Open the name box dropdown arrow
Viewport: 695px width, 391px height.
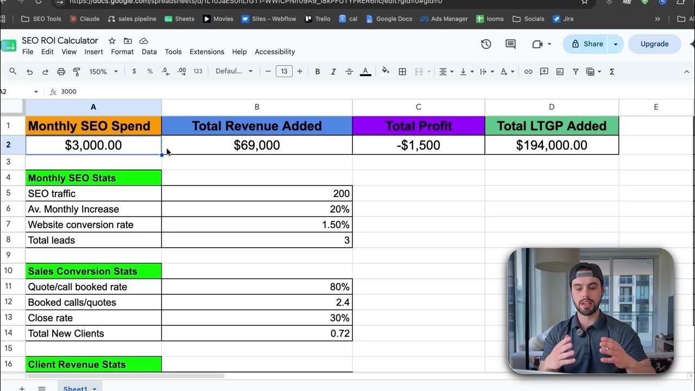(36, 92)
